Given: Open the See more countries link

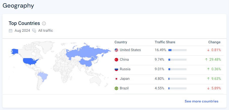Looking at the screenshot, I should click(201, 101).
